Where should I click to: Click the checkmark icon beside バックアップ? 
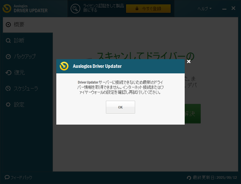(8, 56)
